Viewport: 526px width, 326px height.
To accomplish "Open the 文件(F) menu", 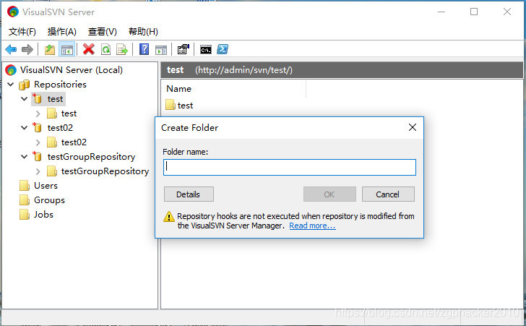I will tap(22, 32).
